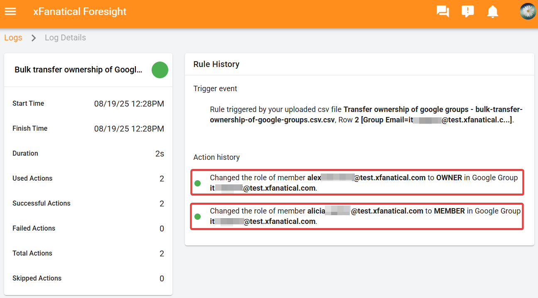Viewport: 538px width, 298px height.
Task: Click the Start Time label
Action: click(x=28, y=104)
